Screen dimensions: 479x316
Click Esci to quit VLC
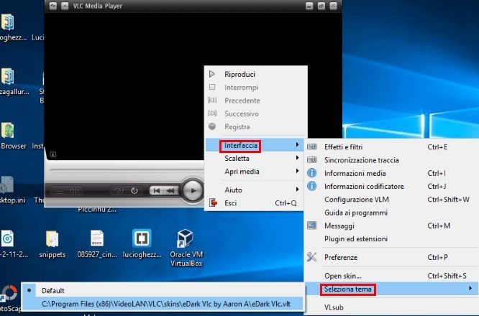point(231,203)
